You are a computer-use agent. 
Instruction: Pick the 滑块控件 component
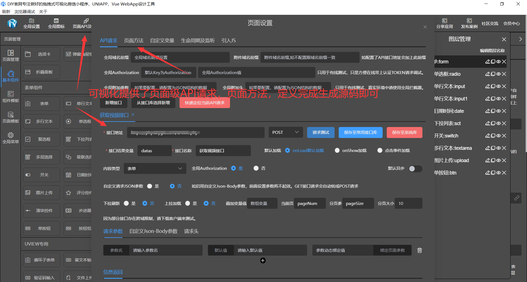(41, 210)
